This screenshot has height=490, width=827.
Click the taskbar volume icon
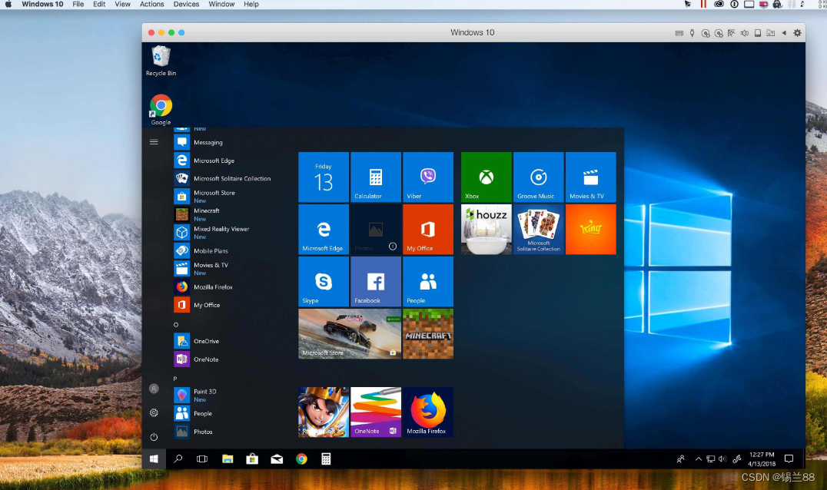coord(722,459)
